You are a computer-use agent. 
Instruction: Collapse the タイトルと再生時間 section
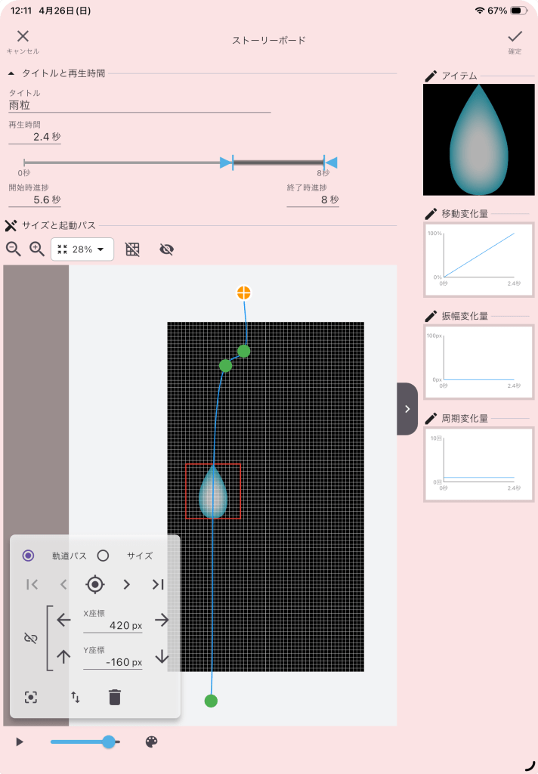point(11,73)
